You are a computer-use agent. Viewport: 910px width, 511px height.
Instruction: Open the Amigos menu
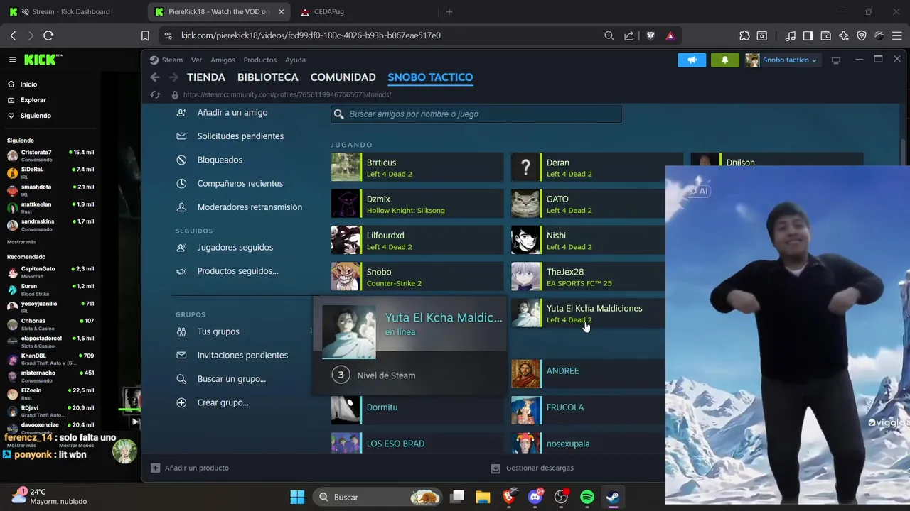pyautogui.click(x=223, y=60)
